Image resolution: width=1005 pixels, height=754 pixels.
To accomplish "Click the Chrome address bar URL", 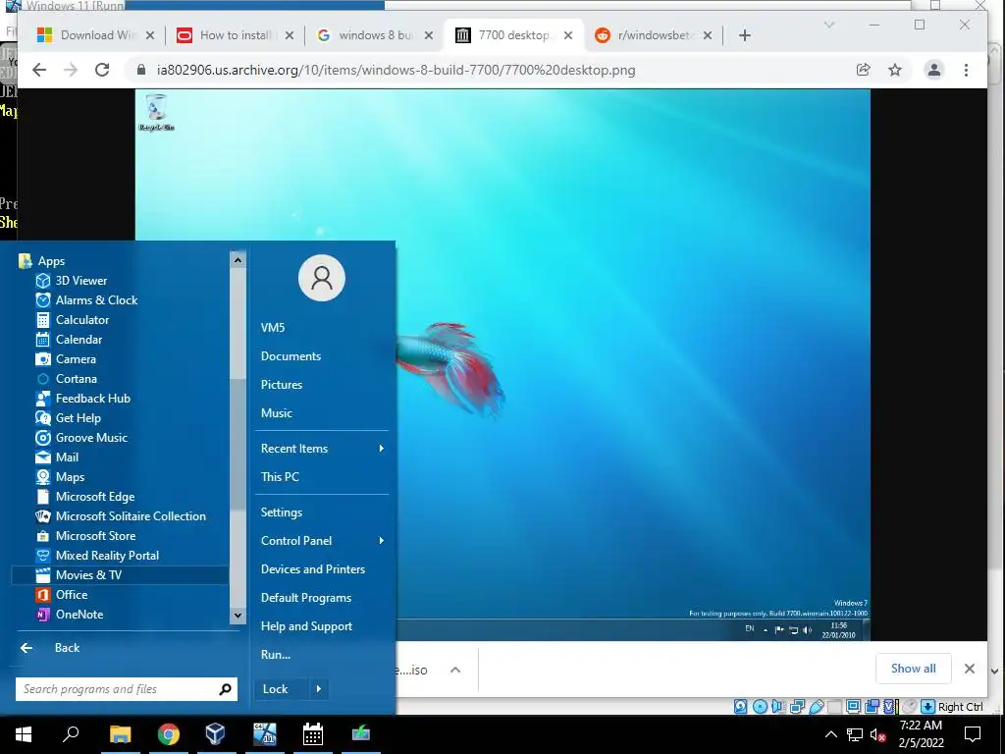I will point(396,70).
